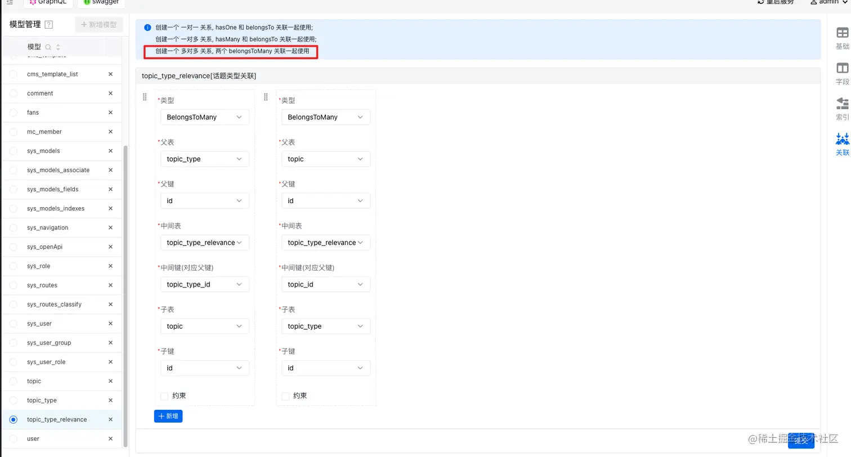Screen dimensions: 851x457
Task: Click the 新增 button to add a relation
Action: [x=168, y=416]
